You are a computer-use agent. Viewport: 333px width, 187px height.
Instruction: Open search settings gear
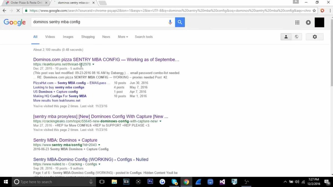[x=315, y=37]
